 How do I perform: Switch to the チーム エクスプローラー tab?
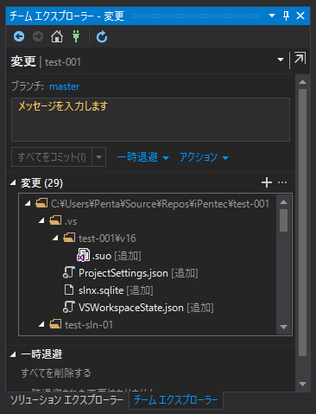[x=176, y=400]
